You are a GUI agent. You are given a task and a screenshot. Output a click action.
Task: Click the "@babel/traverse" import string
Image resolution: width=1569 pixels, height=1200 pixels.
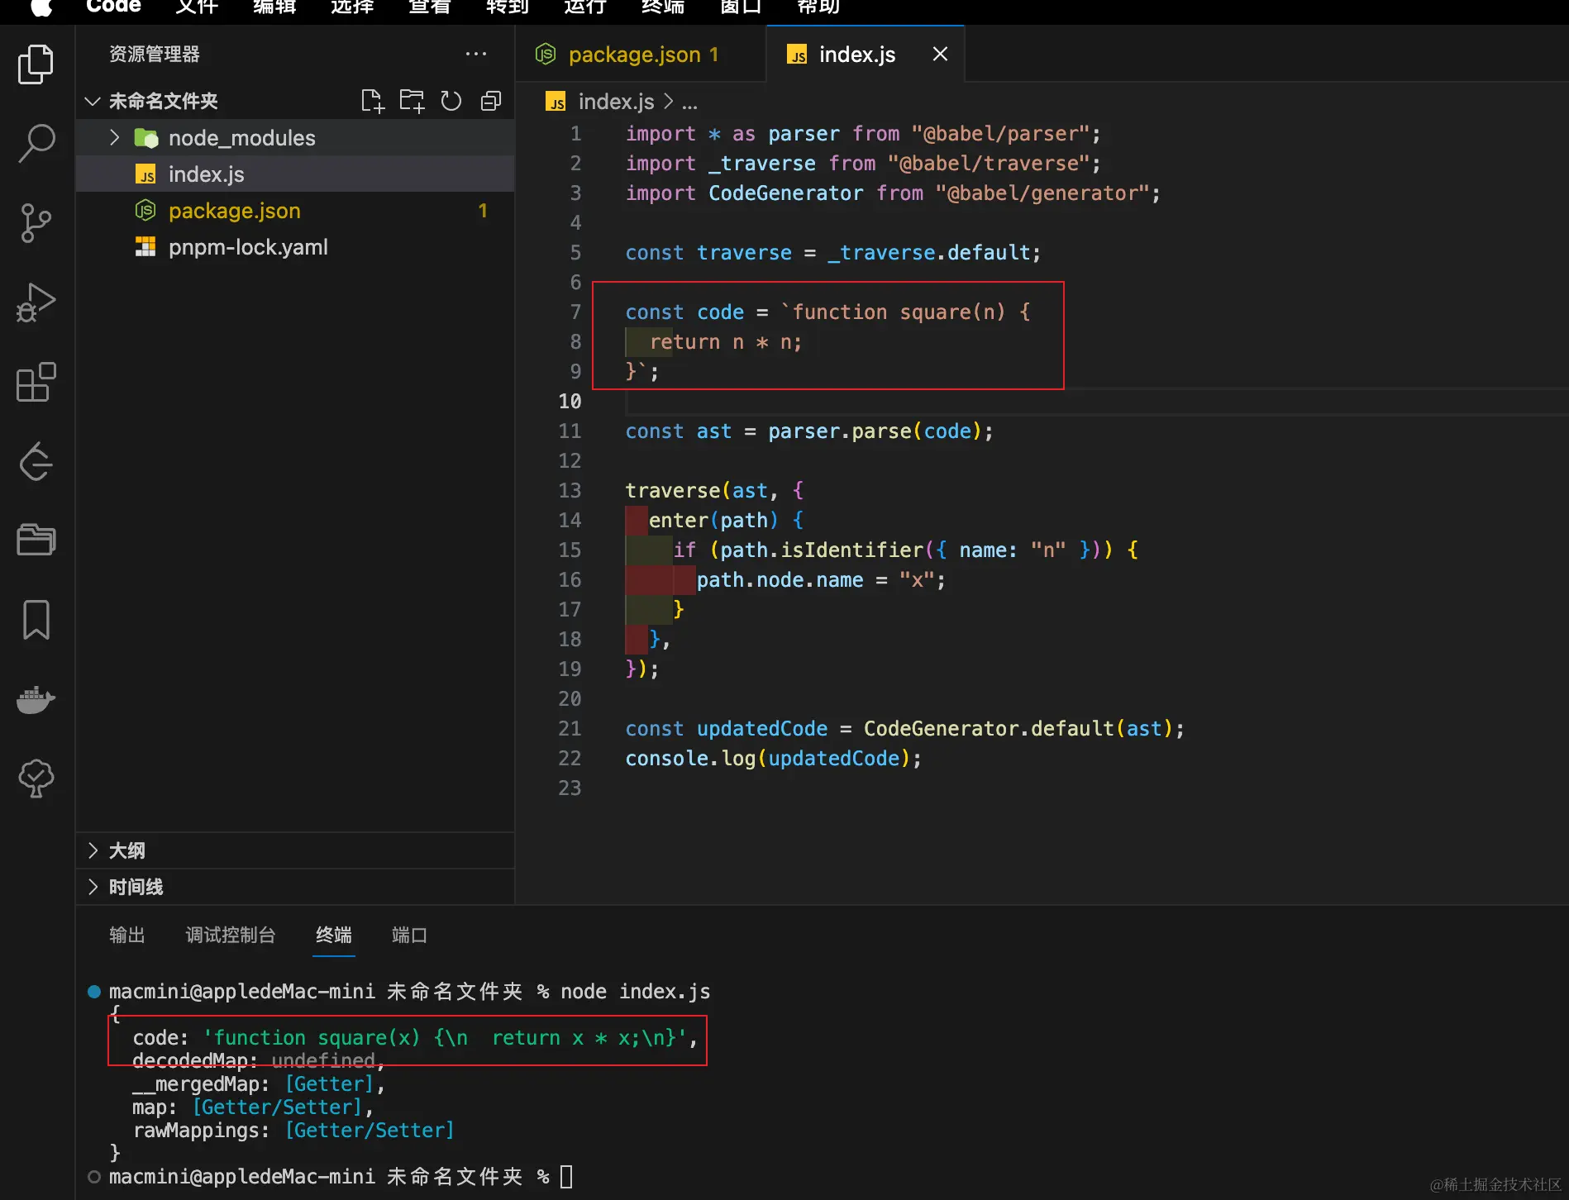point(989,164)
